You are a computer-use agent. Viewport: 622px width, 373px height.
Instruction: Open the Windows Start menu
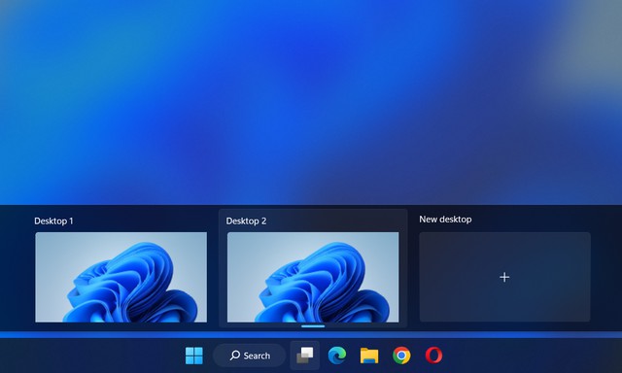[194, 356]
